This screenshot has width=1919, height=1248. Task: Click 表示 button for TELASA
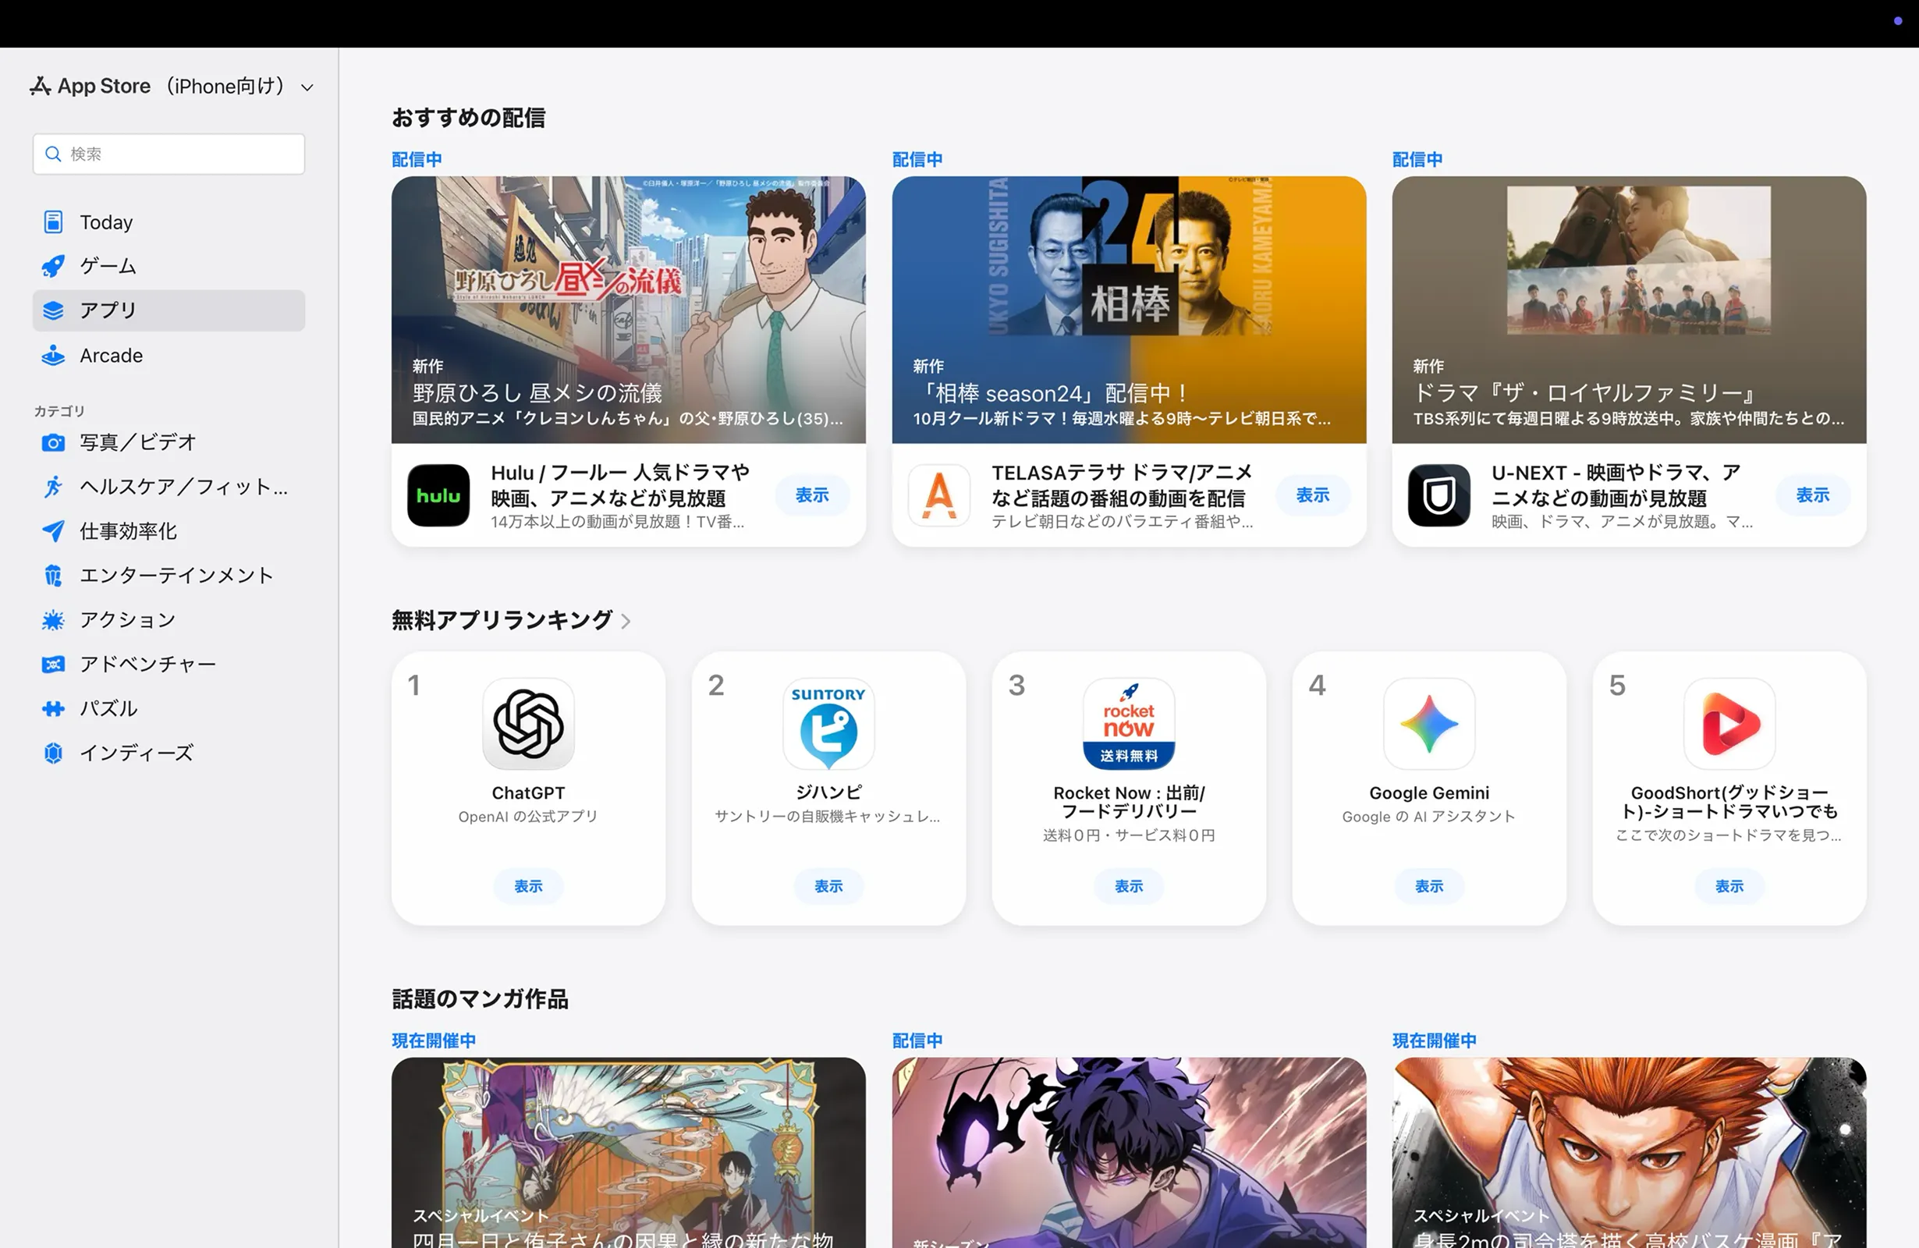(x=1312, y=495)
